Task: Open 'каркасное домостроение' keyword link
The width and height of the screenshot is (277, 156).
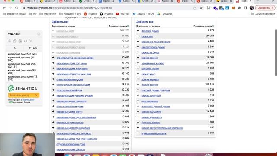Action: pyautogui.click(x=156, y=42)
